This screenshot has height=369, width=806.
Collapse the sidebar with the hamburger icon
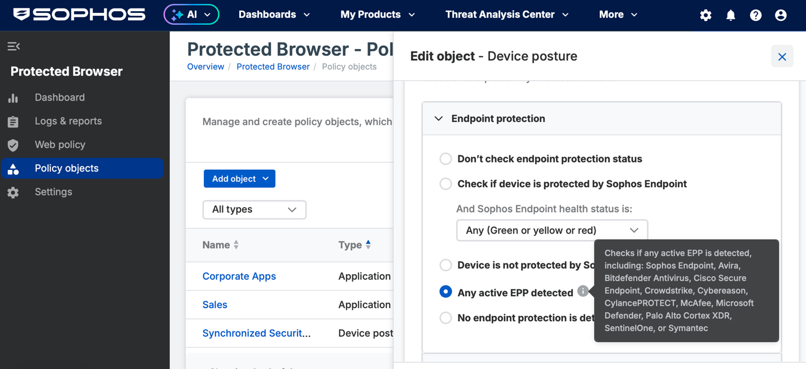[14, 46]
